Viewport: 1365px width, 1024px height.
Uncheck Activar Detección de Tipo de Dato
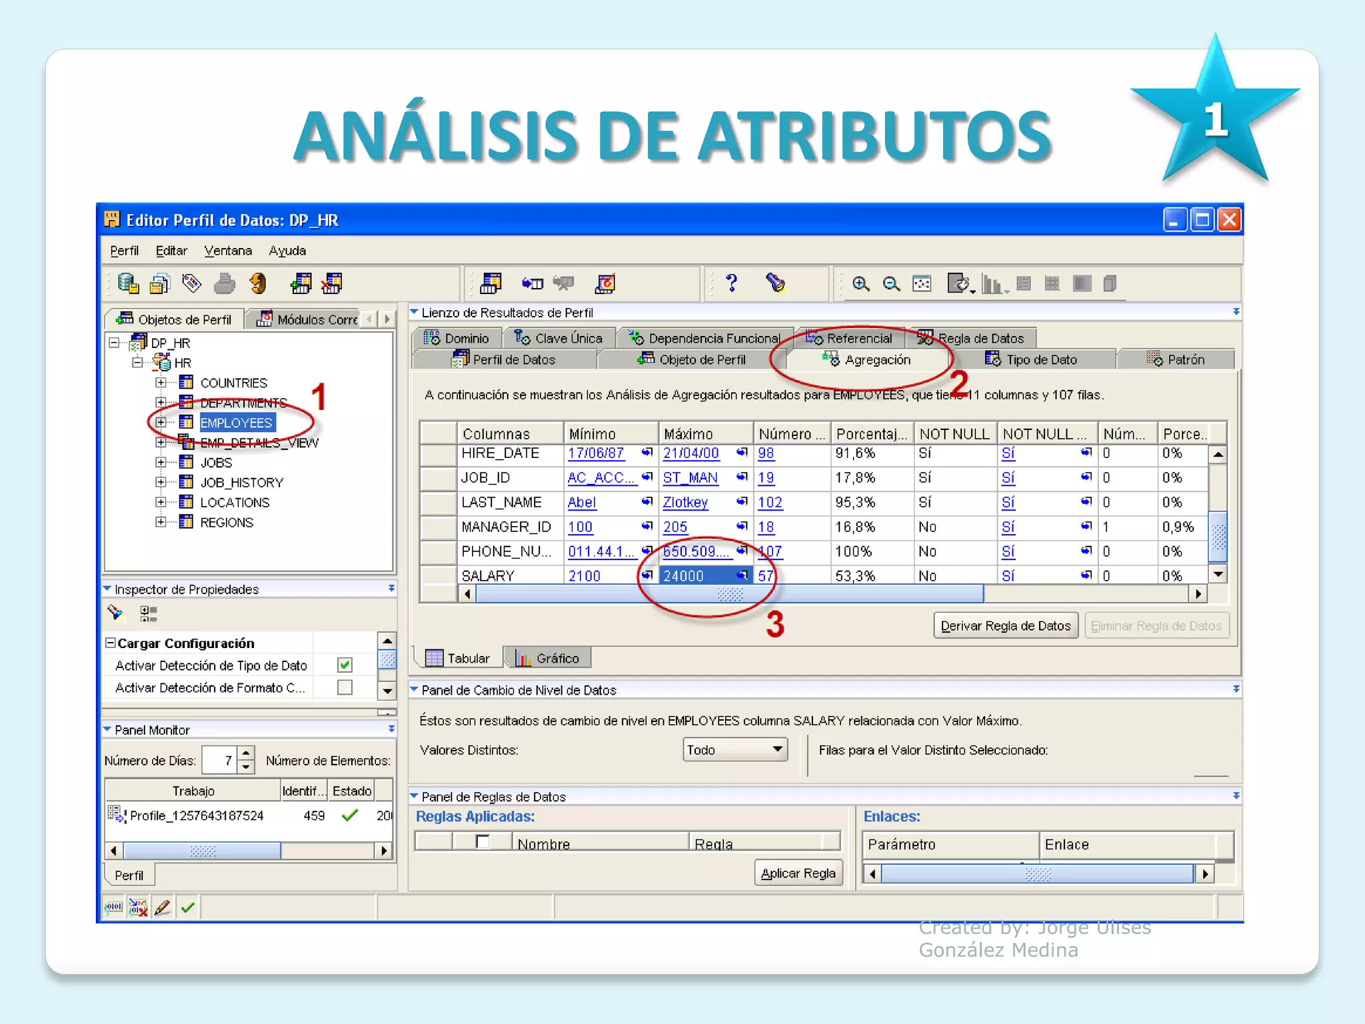point(345,665)
